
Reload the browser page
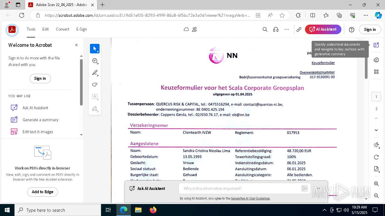pos(22,15)
